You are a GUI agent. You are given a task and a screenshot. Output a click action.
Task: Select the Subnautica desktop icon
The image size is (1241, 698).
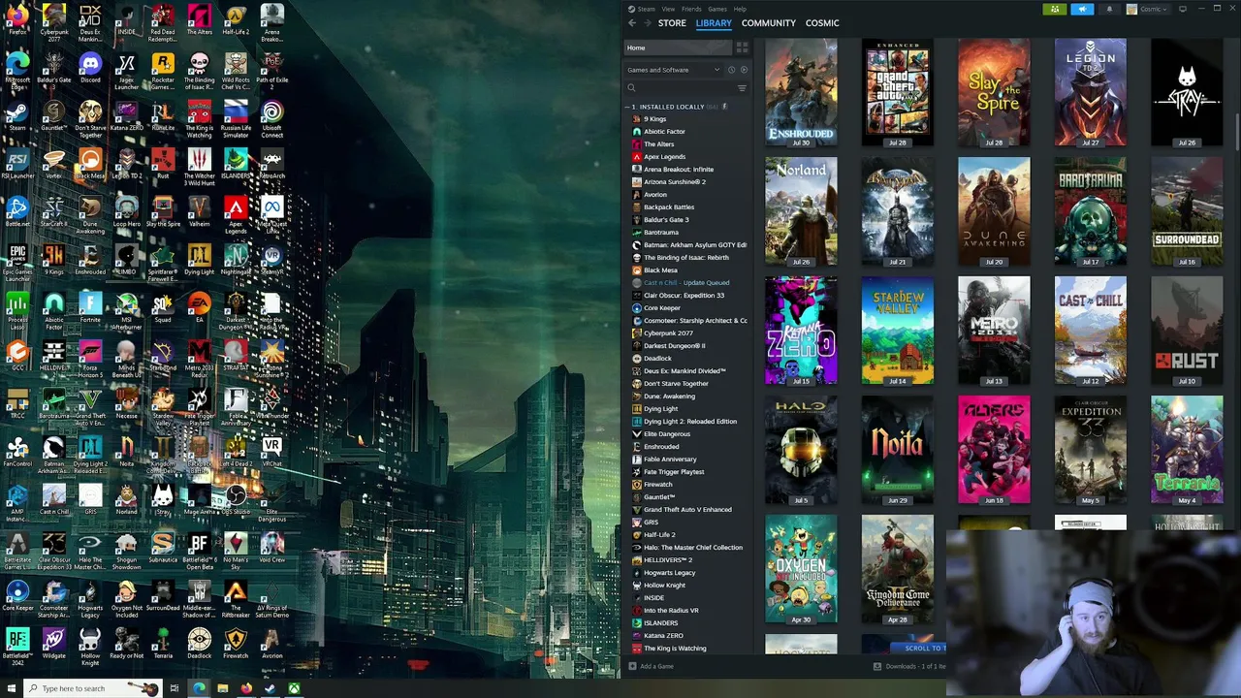(163, 547)
